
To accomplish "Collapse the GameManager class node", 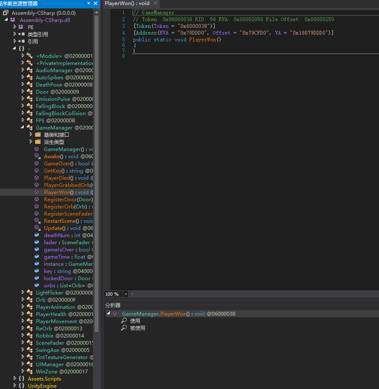I will 23,127.
